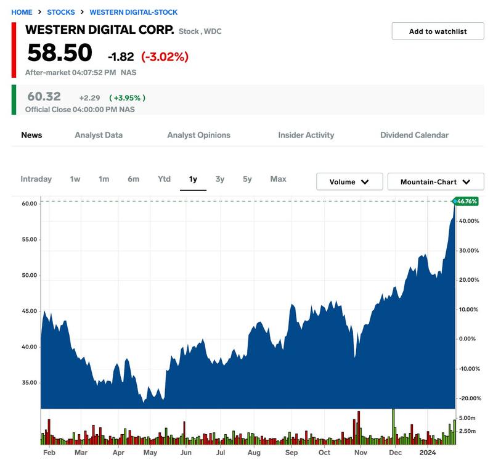View the Insider Activity tab

tap(306, 135)
